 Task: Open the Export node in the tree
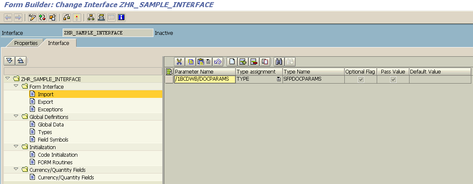tap(45, 102)
